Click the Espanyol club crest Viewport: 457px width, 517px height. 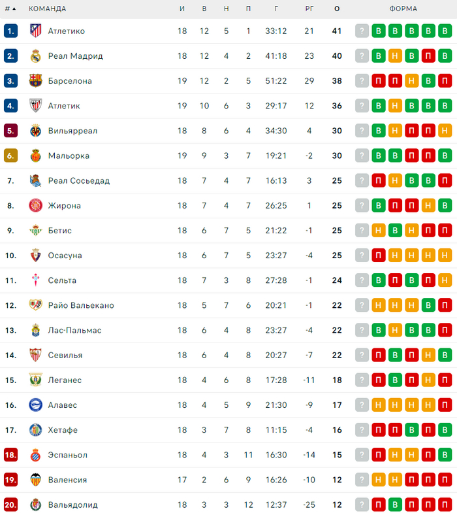pyautogui.click(x=36, y=454)
